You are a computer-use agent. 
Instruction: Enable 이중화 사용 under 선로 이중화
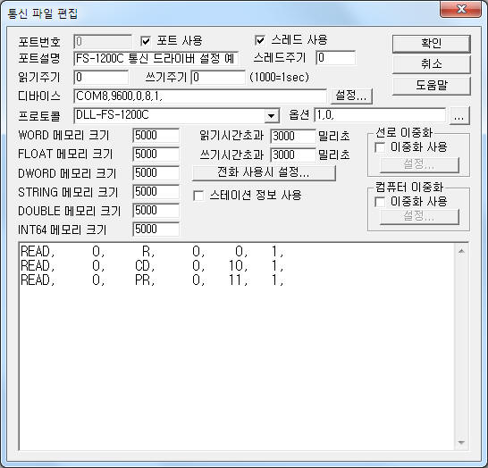pyautogui.click(x=380, y=147)
